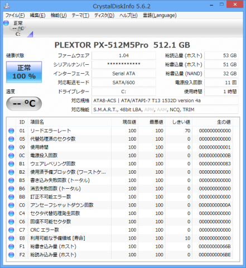The width and height of the screenshot is (246, 268).
Task: Select the ウェアレベリング回数 attribute name
Action: tap(53, 164)
